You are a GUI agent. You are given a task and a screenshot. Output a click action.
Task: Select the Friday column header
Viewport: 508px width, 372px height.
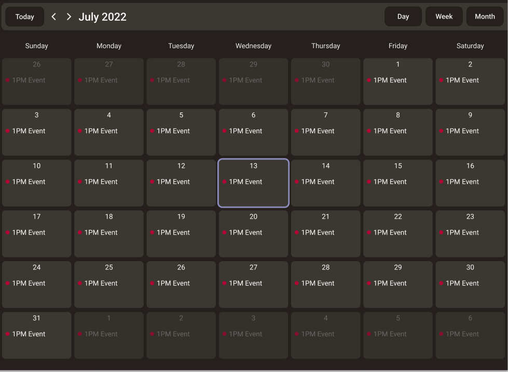tap(398, 46)
